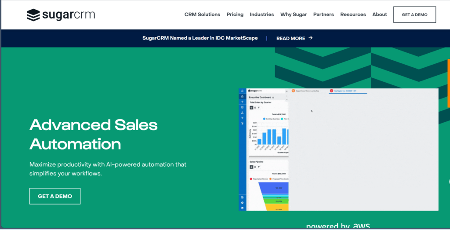This screenshot has height=230, width=450.
Task: Click the trophy icon in dashboard sidebar
Action: point(242,124)
